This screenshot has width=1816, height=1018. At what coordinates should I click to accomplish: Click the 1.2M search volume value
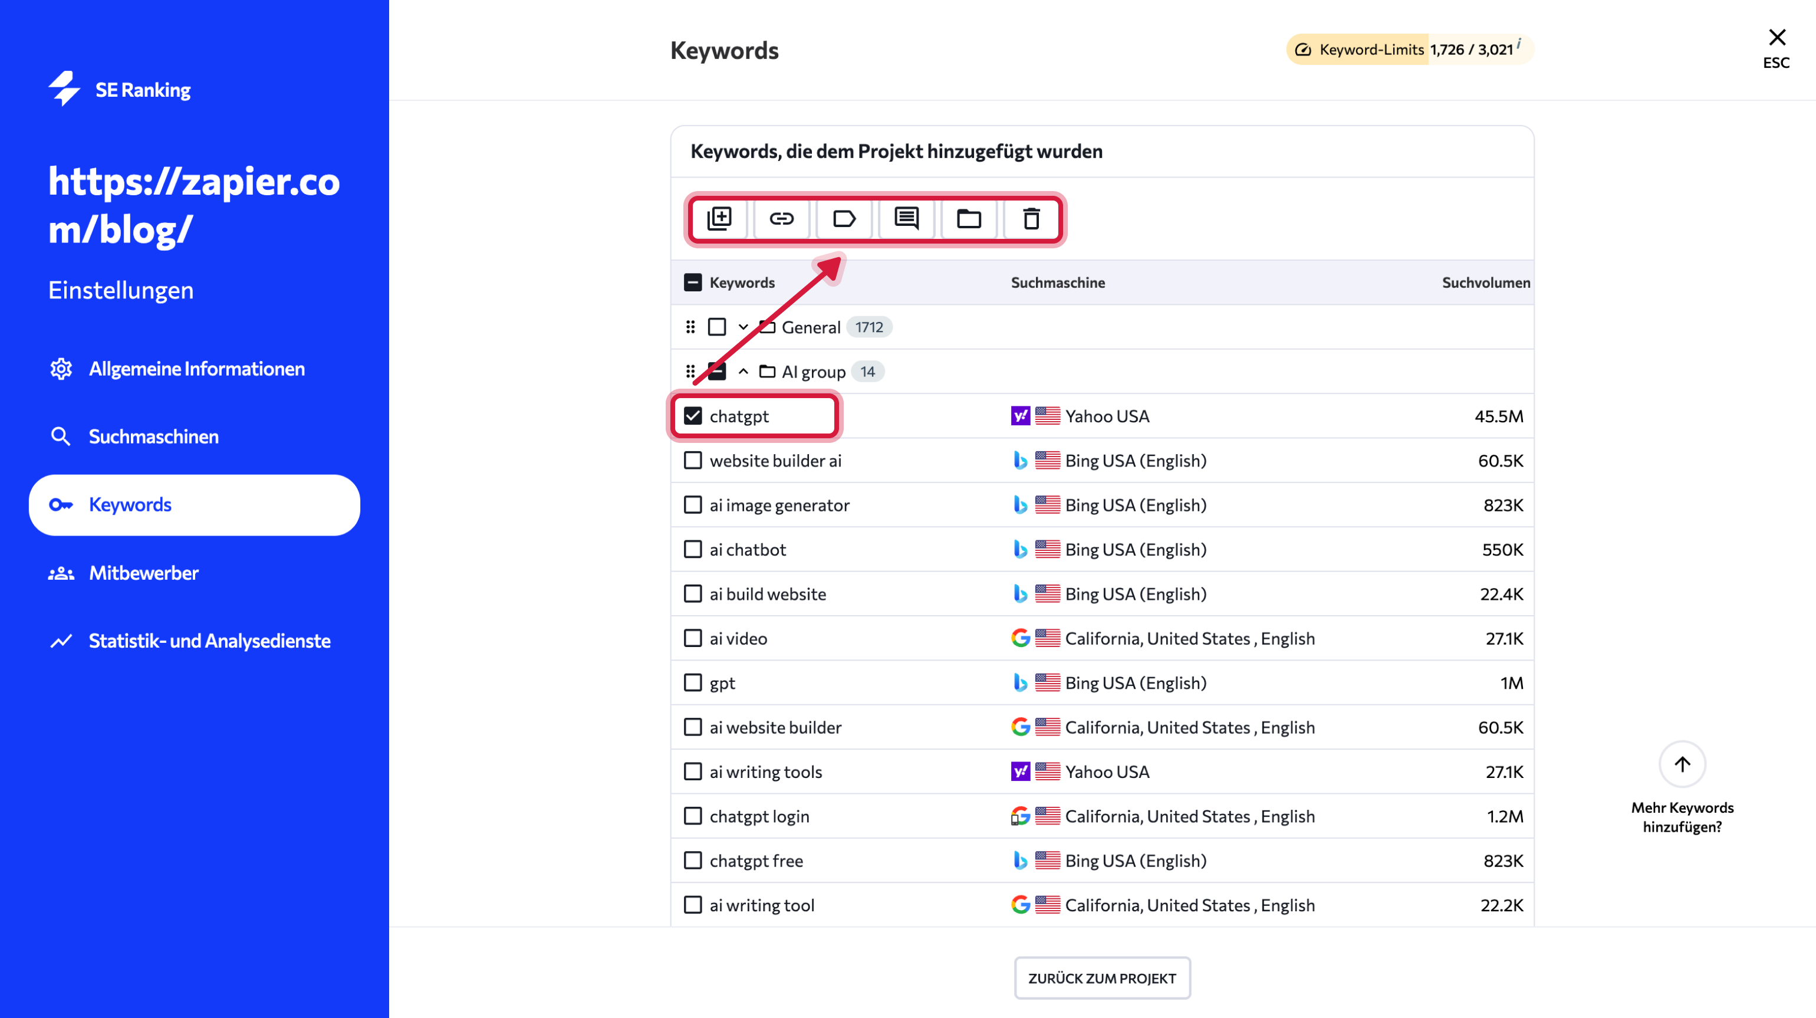click(1505, 816)
